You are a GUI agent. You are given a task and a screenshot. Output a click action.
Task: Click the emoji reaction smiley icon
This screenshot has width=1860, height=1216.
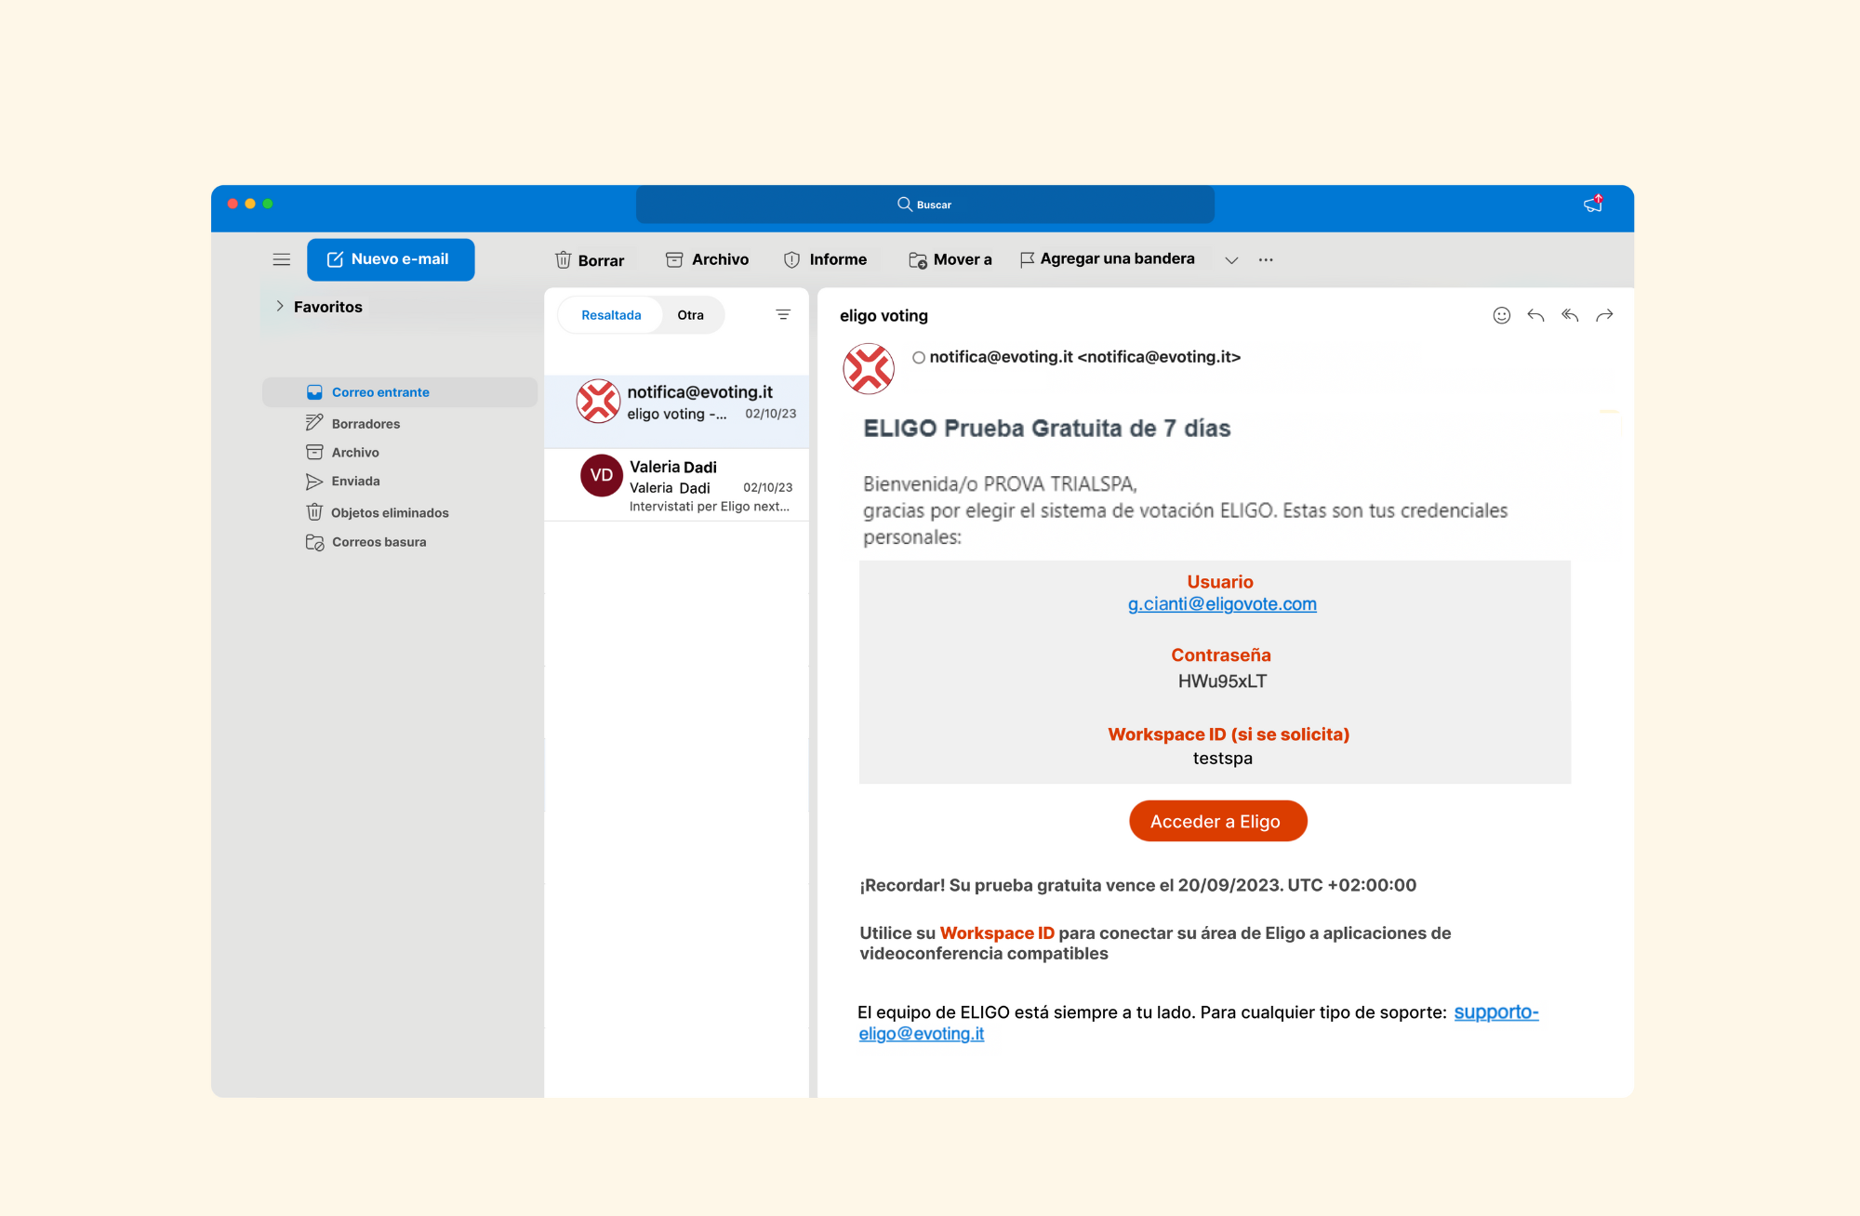[1501, 316]
